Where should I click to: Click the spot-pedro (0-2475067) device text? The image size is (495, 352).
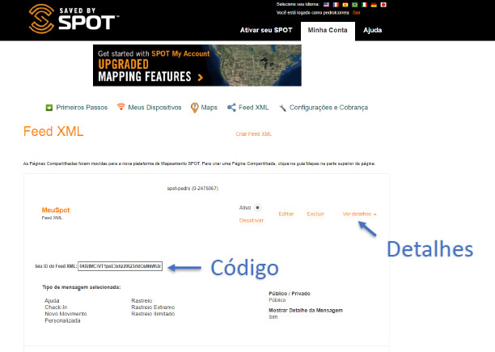click(192, 189)
